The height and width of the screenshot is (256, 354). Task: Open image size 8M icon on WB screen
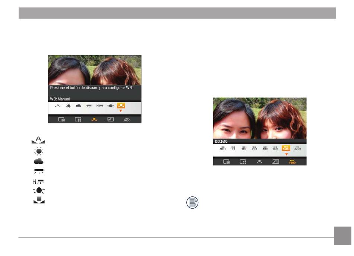click(61, 119)
